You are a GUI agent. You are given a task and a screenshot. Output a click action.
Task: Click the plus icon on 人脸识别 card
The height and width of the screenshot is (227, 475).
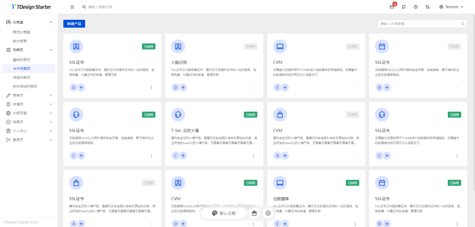click(x=183, y=87)
